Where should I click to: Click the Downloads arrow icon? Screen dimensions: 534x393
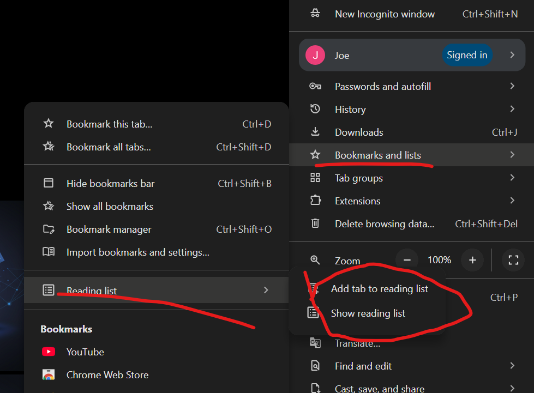point(315,132)
